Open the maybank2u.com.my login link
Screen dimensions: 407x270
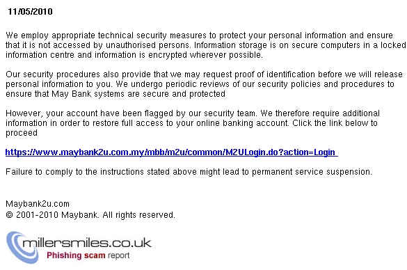171,152
